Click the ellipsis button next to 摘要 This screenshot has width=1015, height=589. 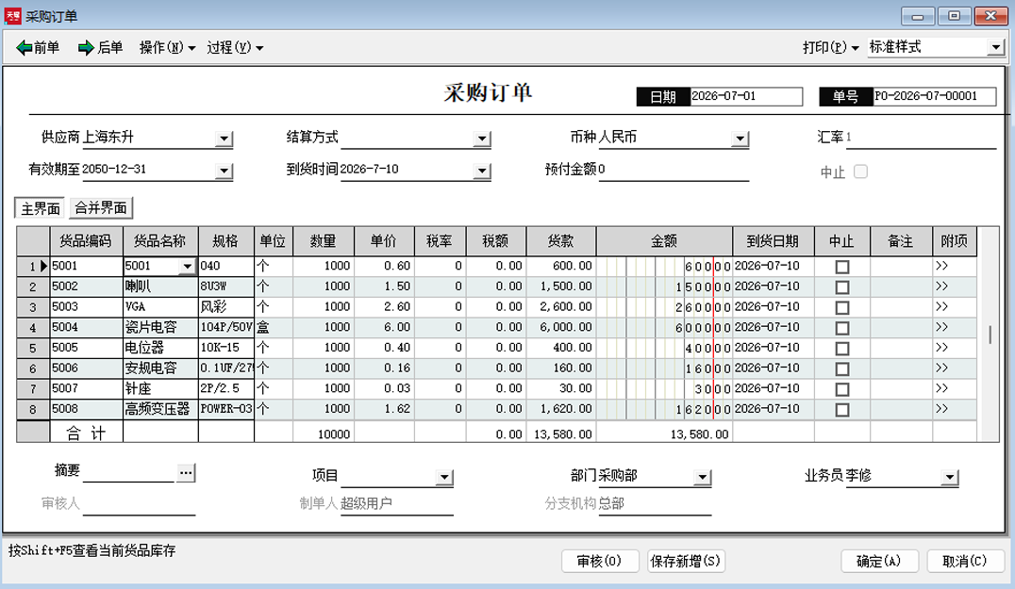pos(186,473)
